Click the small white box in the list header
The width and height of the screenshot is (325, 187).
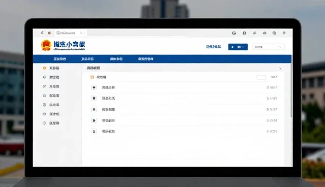pos(261,77)
